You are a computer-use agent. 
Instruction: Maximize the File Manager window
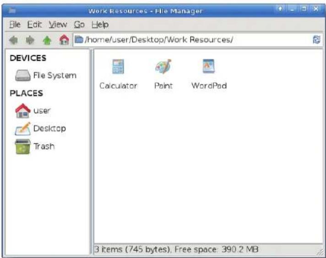pos(304,9)
